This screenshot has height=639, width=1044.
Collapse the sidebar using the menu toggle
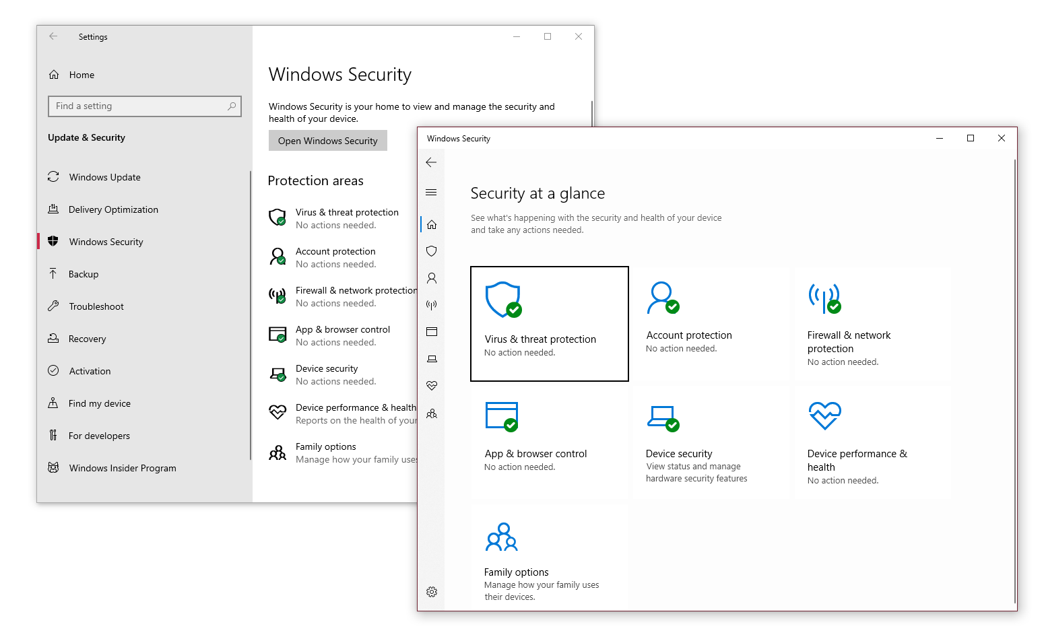point(431,192)
